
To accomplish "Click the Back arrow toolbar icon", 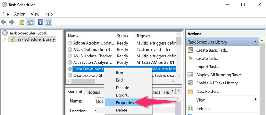I will [x=4, y=22].
